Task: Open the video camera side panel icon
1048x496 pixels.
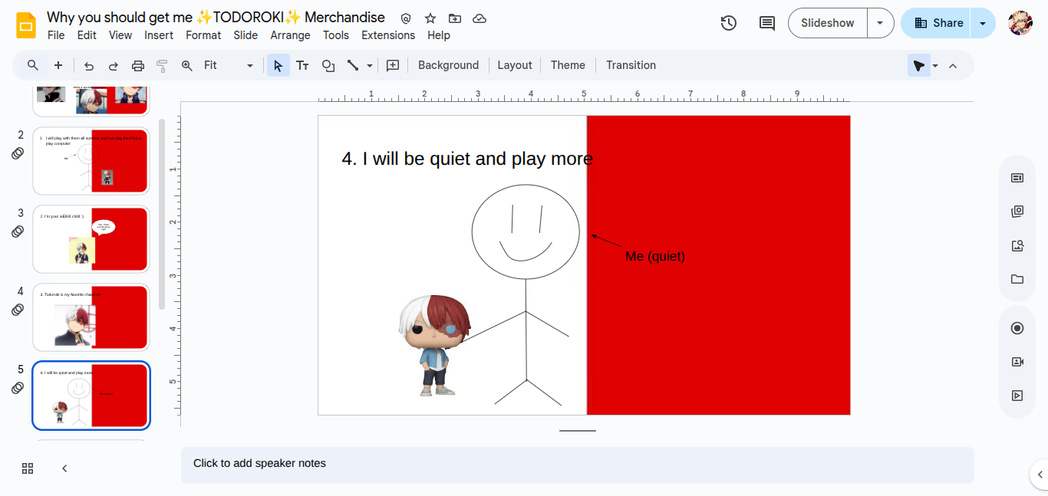Action: [x=1017, y=362]
